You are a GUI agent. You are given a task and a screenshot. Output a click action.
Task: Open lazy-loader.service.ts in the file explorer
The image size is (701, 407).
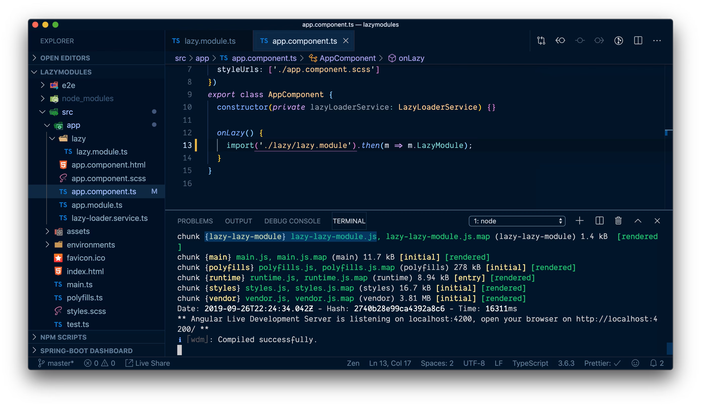pos(109,218)
